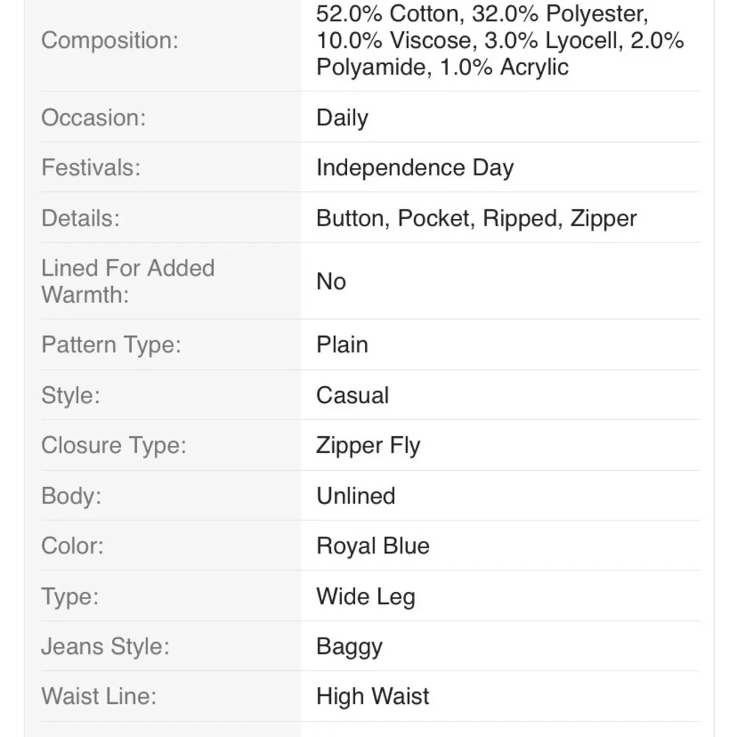Select the No value for lining
This screenshot has width=737, height=737.
[x=331, y=281]
